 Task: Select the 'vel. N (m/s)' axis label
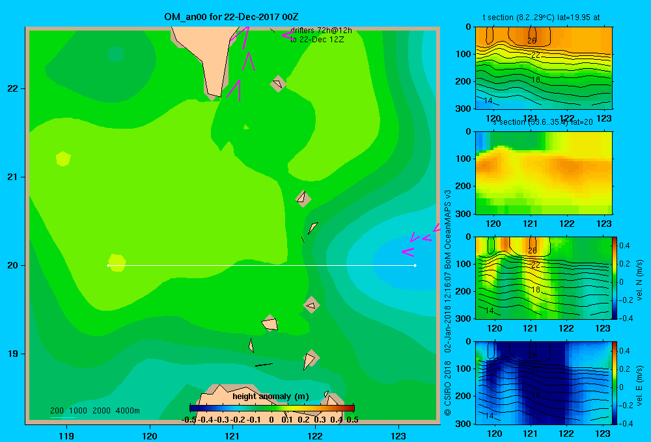[640, 280]
